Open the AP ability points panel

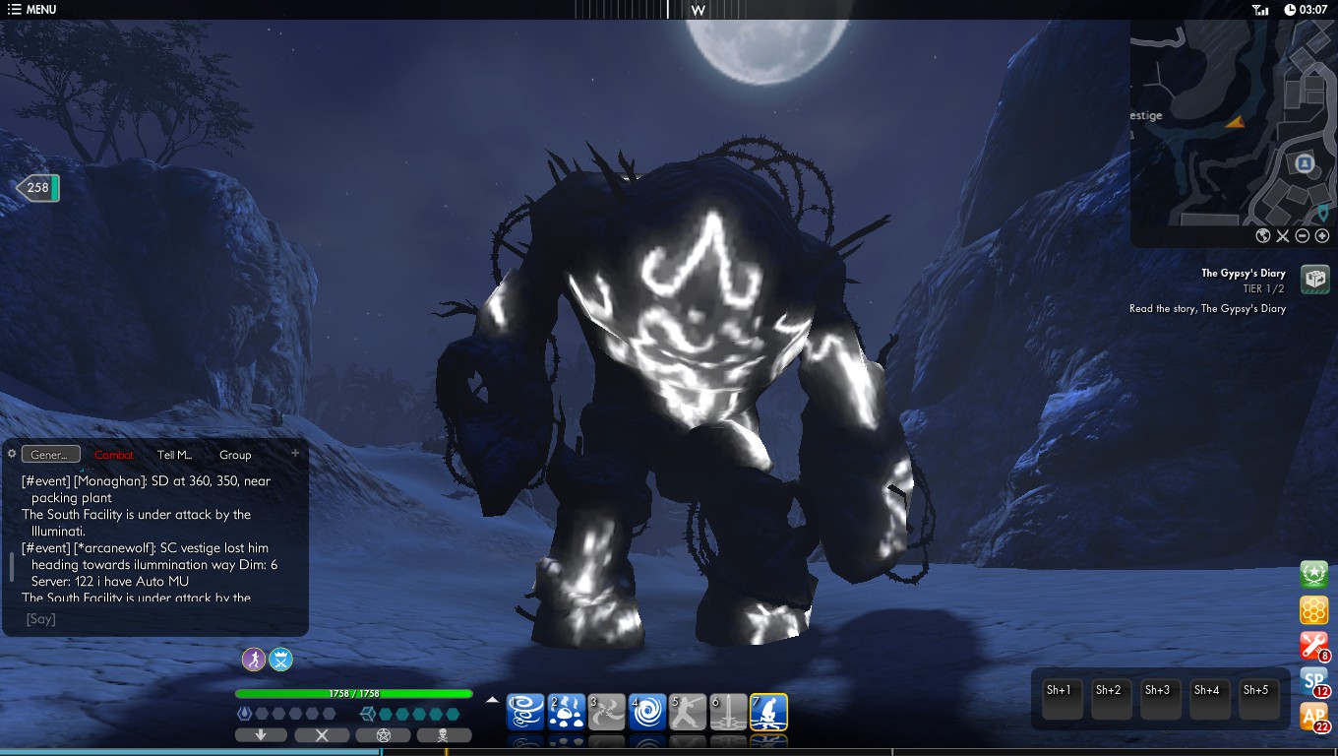click(x=1314, y=718)
